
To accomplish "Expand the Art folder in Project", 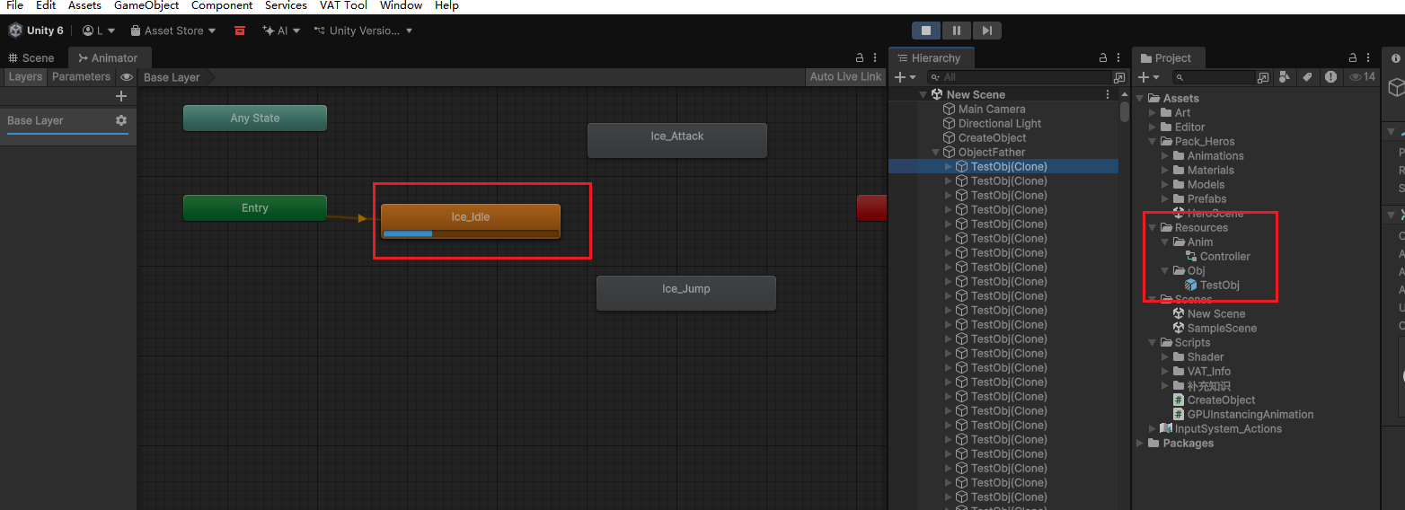I will tap(1153, 113).
